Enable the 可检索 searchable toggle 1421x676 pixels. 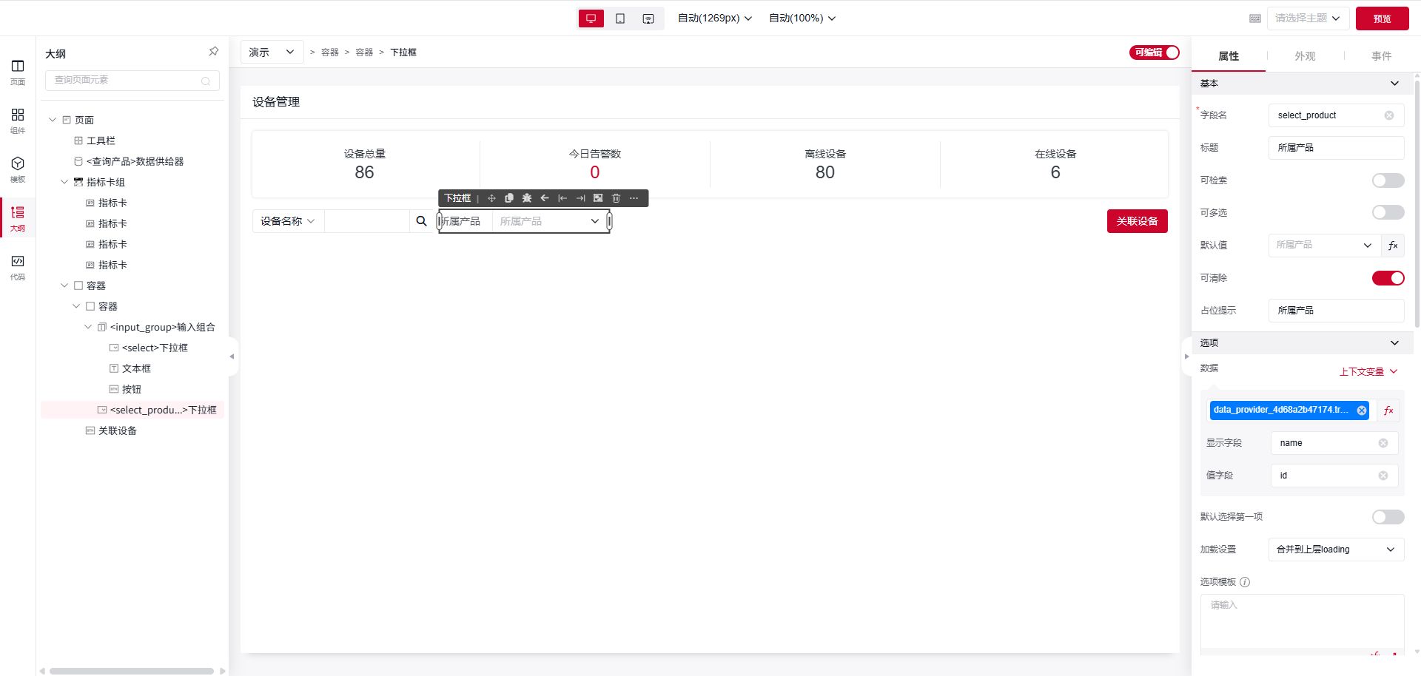pos(1388,180)
